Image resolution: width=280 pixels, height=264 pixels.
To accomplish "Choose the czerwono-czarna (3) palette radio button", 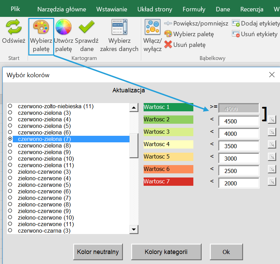I will point(10,231).
